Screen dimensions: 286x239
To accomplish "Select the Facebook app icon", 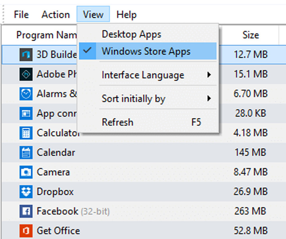I will 26,211.
